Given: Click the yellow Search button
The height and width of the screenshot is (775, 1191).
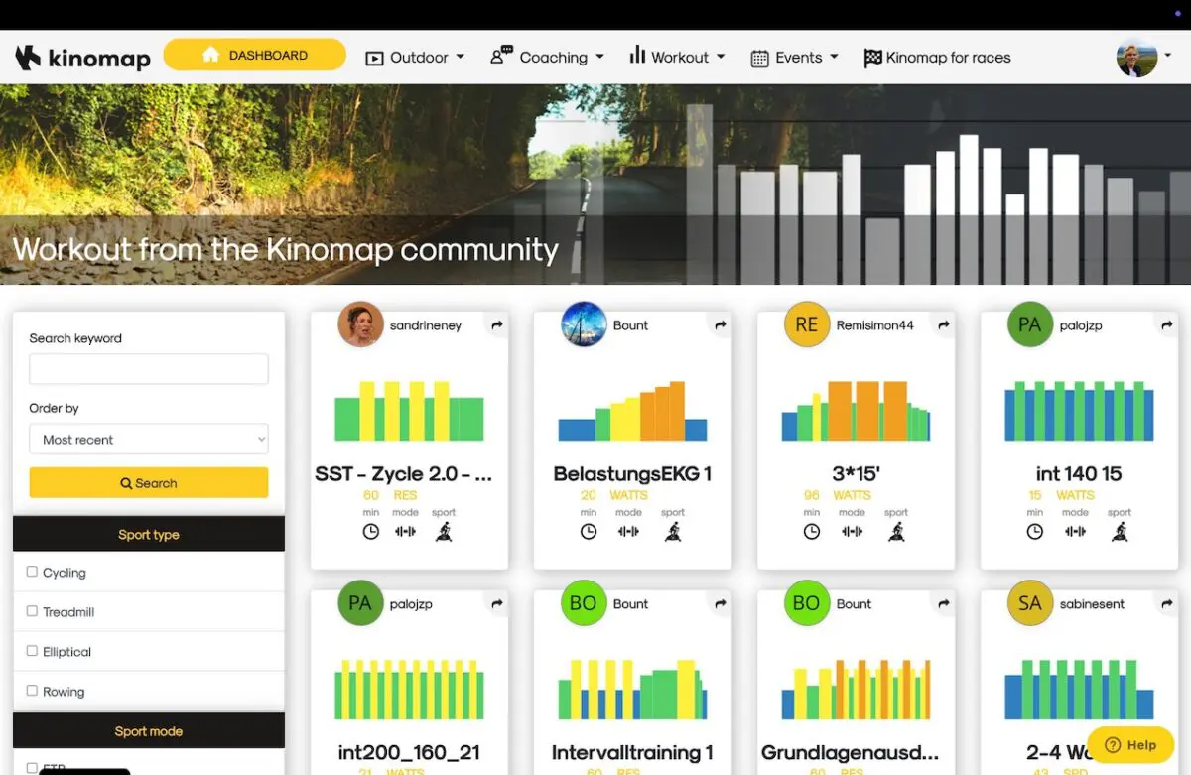Looking at the screenshot, I should point(149,483).
